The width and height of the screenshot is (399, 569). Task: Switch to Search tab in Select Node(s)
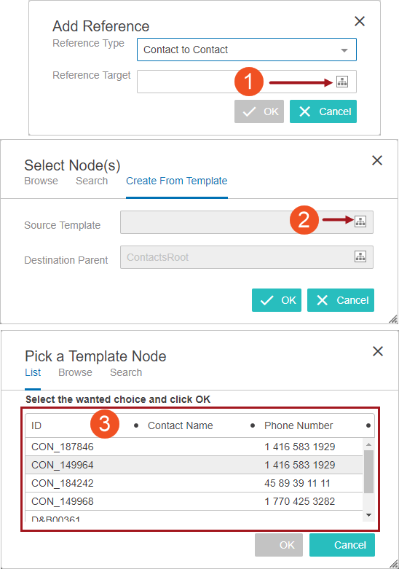coord(92,181)
